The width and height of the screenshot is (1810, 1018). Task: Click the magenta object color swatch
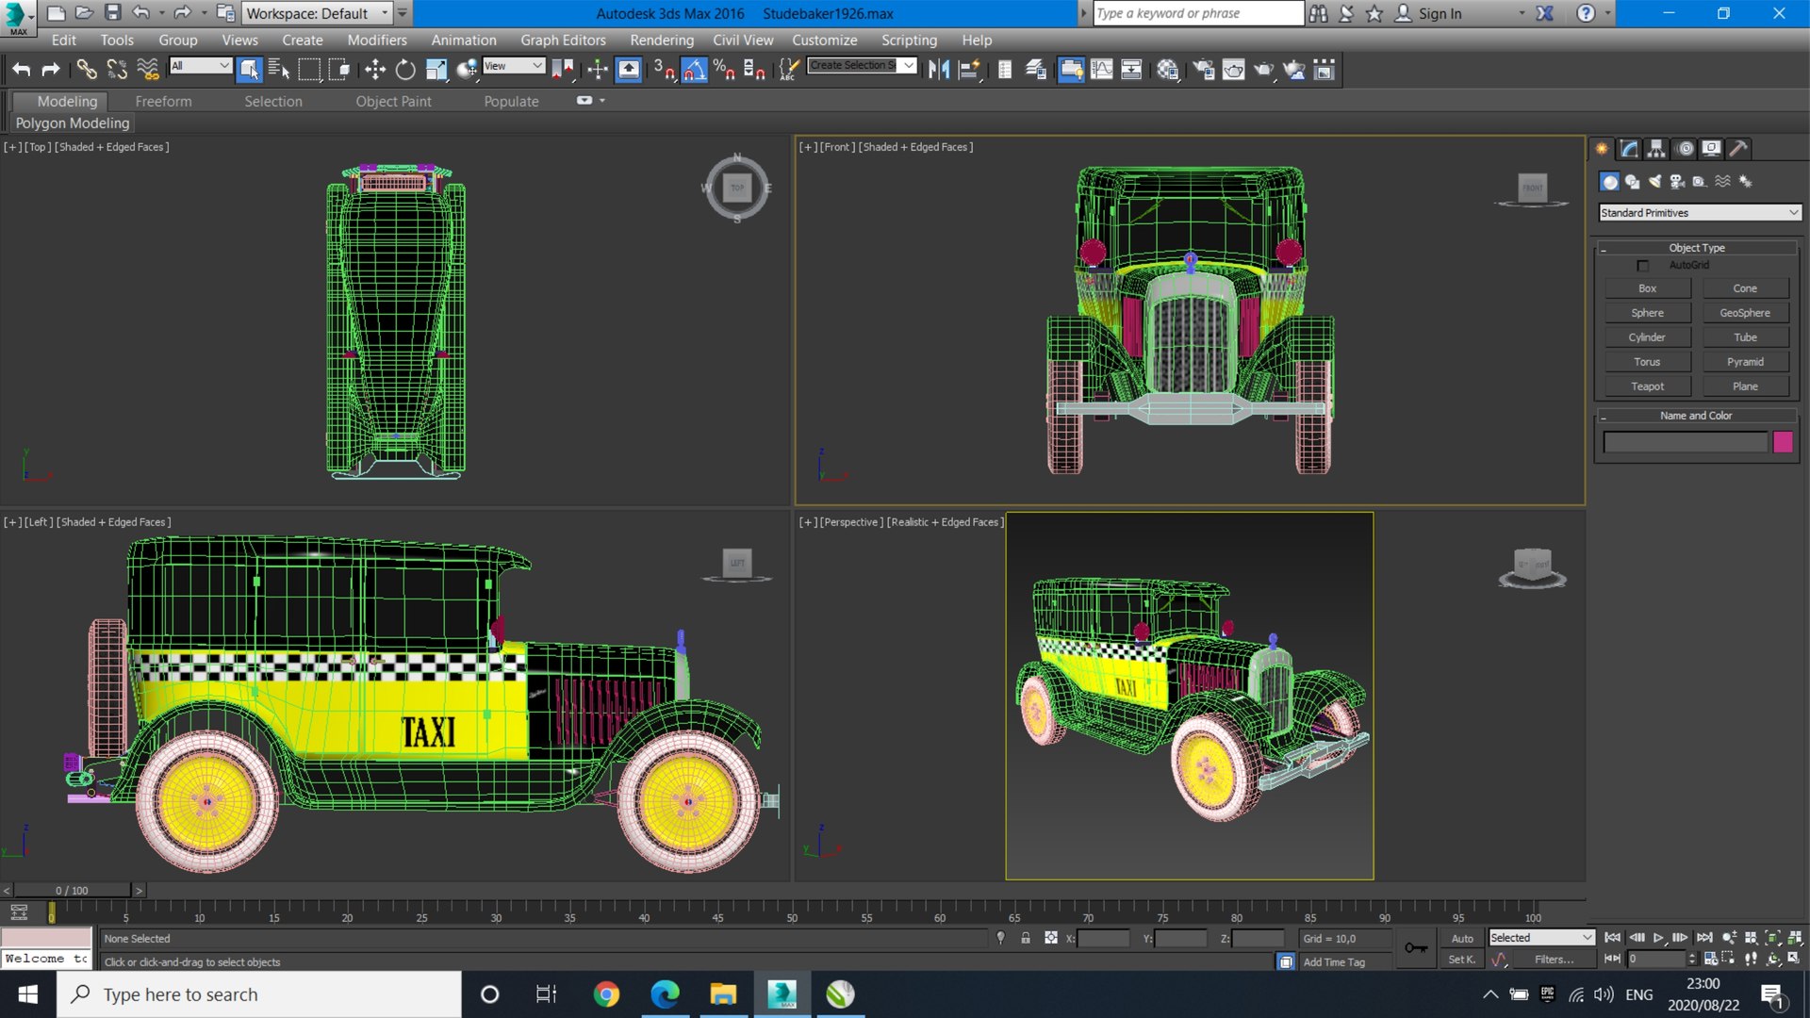point(1783,442)
